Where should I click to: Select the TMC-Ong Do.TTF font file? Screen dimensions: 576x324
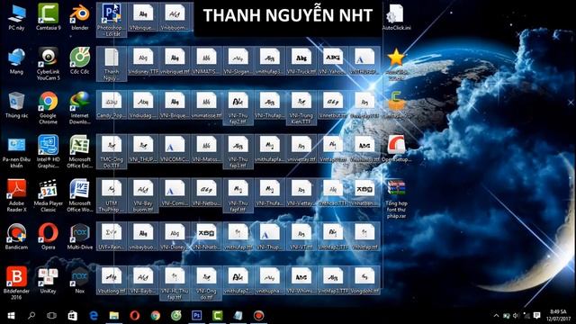(x=112, y=151)
